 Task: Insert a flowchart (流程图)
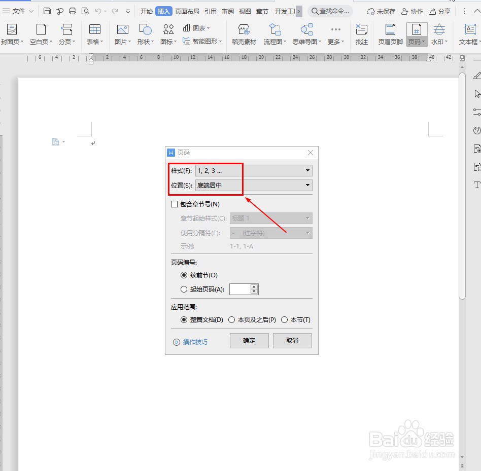[x=274, y=34]
